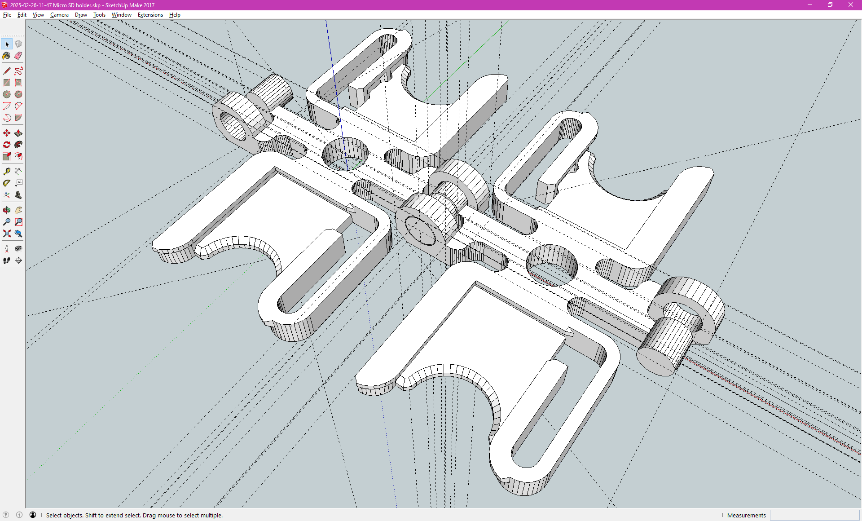
Task: Pick the Select arrow tool
Action: (x=7, y=44)
